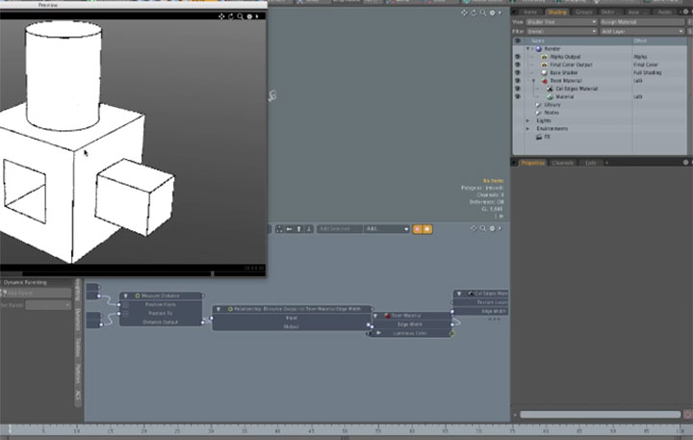693x440 pixels.
Task: Click the Add Selected button
Action: click(x=340, y=229)
